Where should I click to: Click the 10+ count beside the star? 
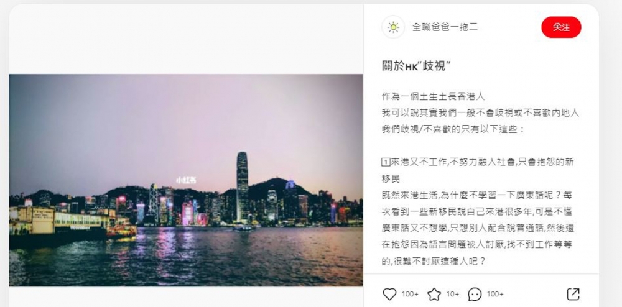pyautogui.click(x=453, y=294)
